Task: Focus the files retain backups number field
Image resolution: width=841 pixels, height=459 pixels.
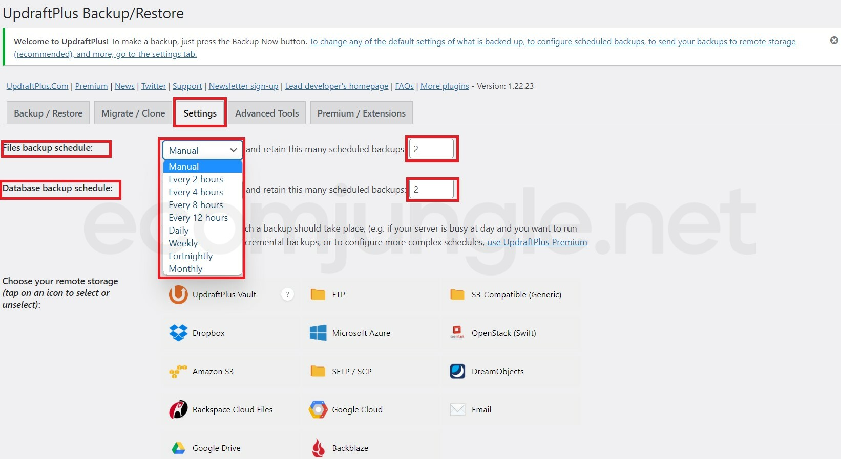Action: pos(431,149)
